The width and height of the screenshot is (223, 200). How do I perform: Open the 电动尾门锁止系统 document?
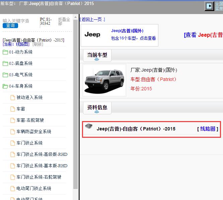34,189
